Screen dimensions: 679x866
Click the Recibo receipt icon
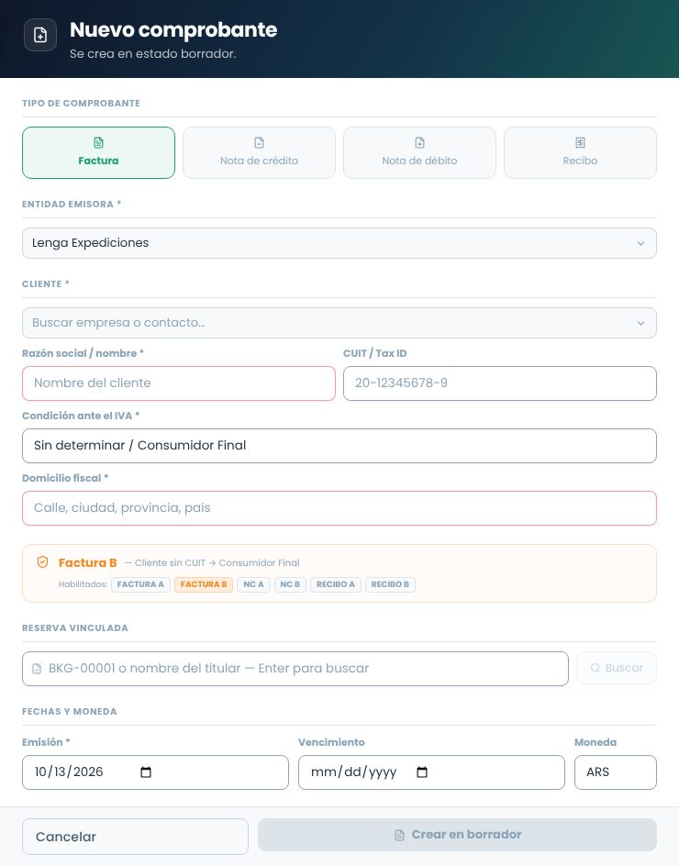tap(580, 143)
